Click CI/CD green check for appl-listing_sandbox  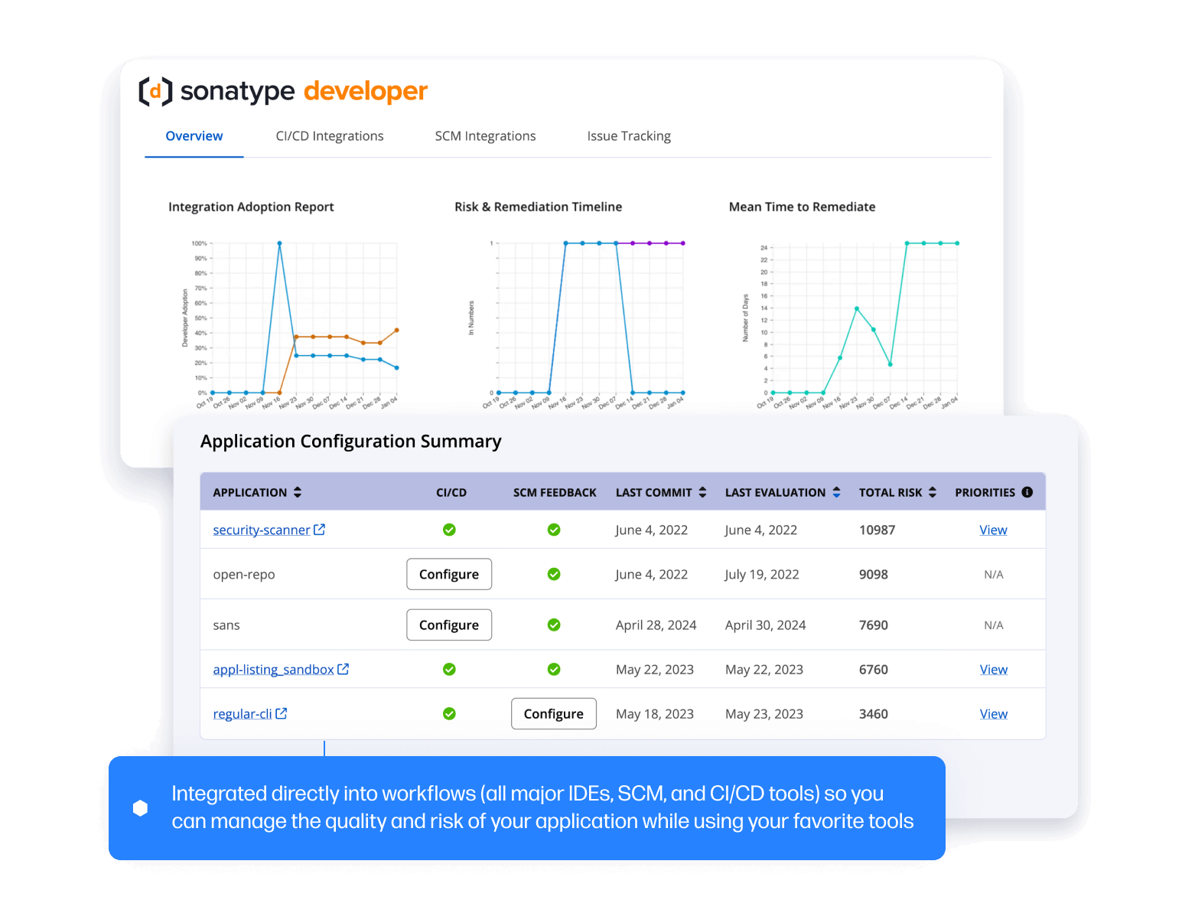point(449,669)
